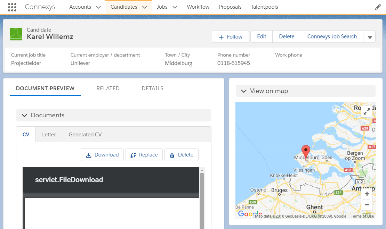Open the Jobs dropdown chevron

[175, 7]
